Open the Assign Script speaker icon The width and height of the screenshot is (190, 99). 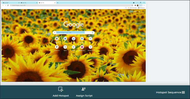83,89
